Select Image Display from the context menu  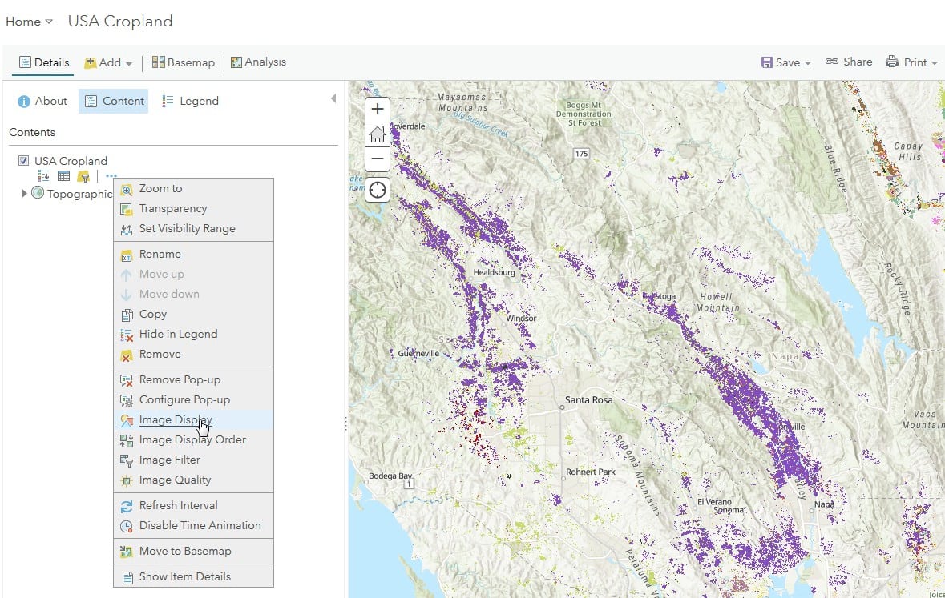(175, 419)
